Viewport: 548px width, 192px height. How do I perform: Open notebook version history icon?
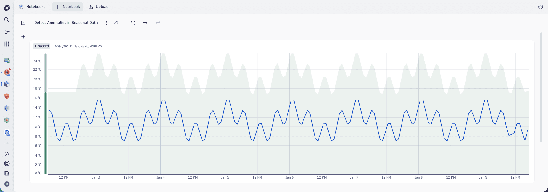click(133, 23)
